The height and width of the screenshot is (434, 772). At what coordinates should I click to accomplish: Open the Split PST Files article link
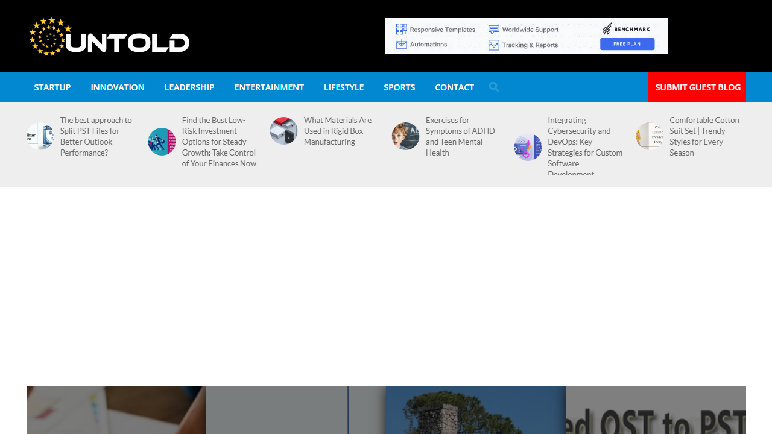(96, 136)
